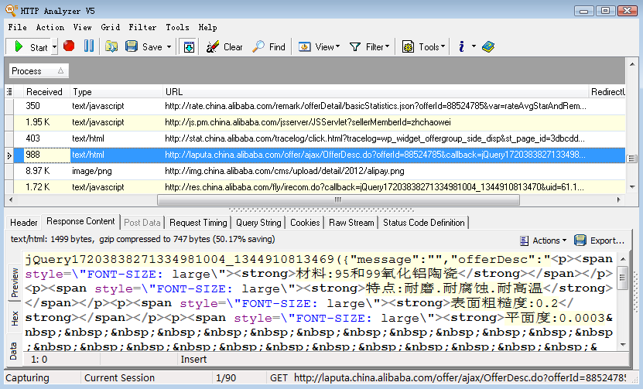Open the Grid menu
This screenshot has height=389, width=643.
(x=111, y=28)
